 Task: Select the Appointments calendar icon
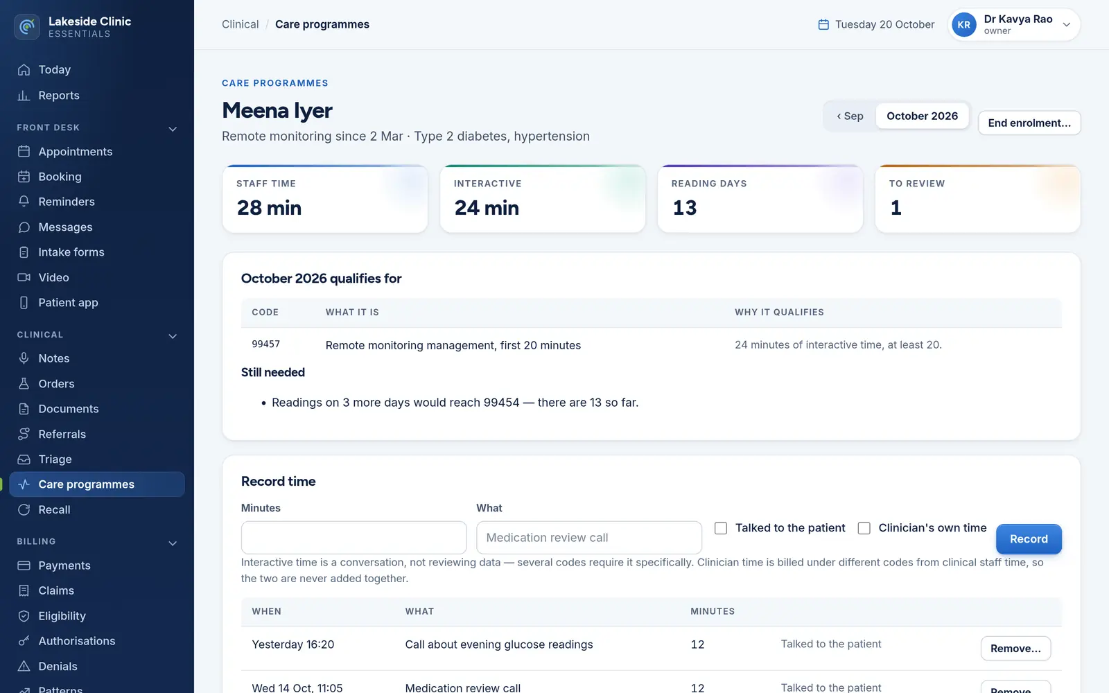tap(24, 152)
